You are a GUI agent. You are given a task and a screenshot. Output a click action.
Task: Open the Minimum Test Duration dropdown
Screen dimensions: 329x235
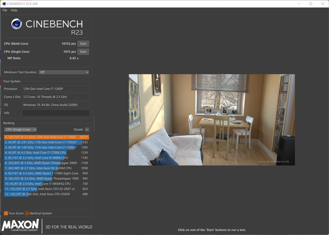pyautogui.click(x=63, y=72)
